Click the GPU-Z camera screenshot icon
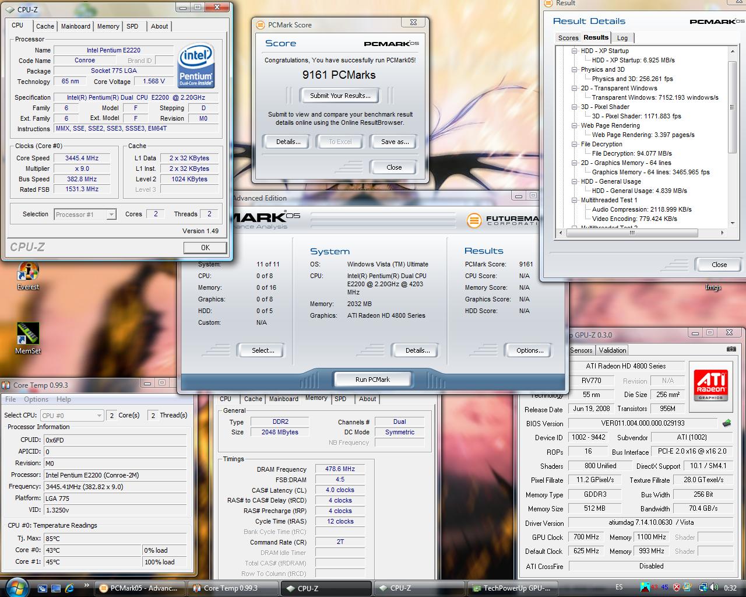This screenshot has height=597, width=746. pos(731,349)
